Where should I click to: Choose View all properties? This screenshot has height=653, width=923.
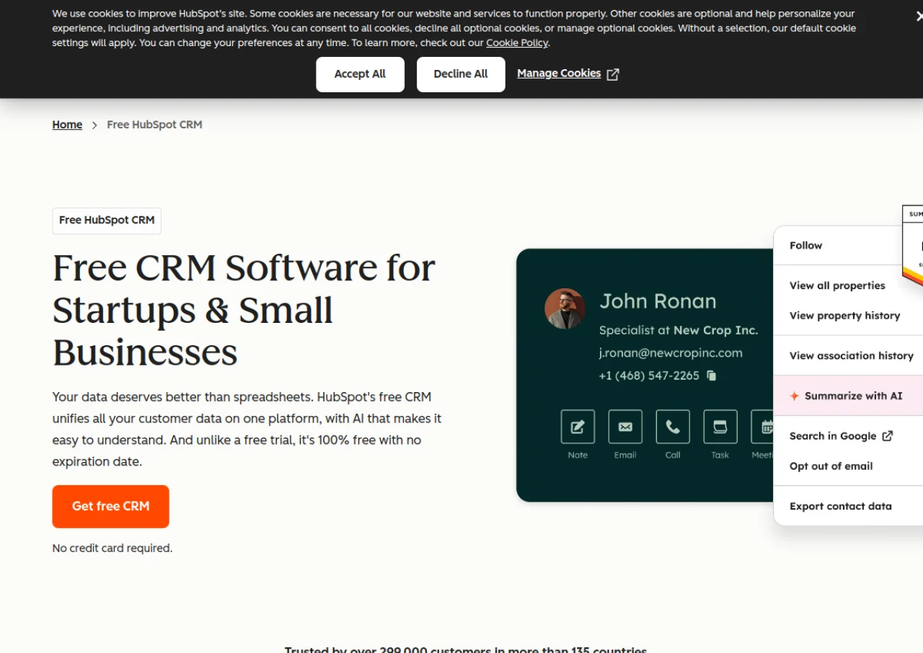837,285
